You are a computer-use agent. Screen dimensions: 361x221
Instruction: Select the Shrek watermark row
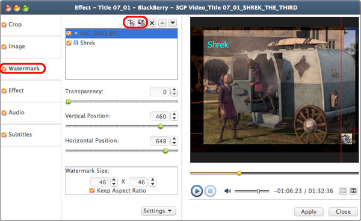click(x=122, y=43)
